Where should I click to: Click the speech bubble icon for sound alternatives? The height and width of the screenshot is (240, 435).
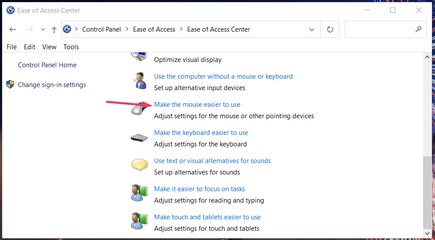139,164
